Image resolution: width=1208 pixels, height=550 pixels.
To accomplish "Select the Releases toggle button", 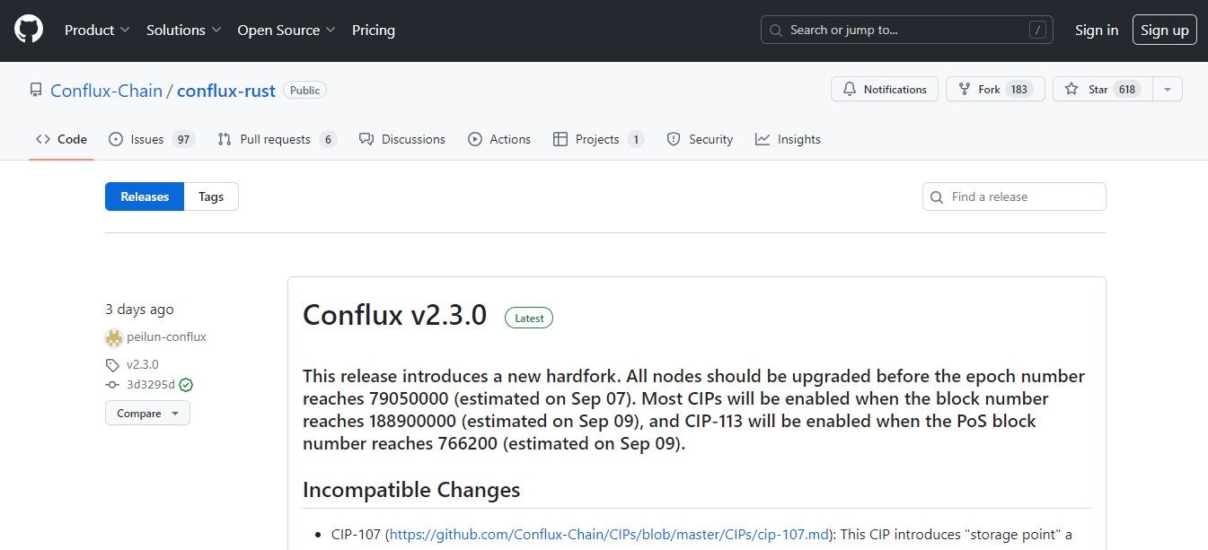I will tap(145, 196).
